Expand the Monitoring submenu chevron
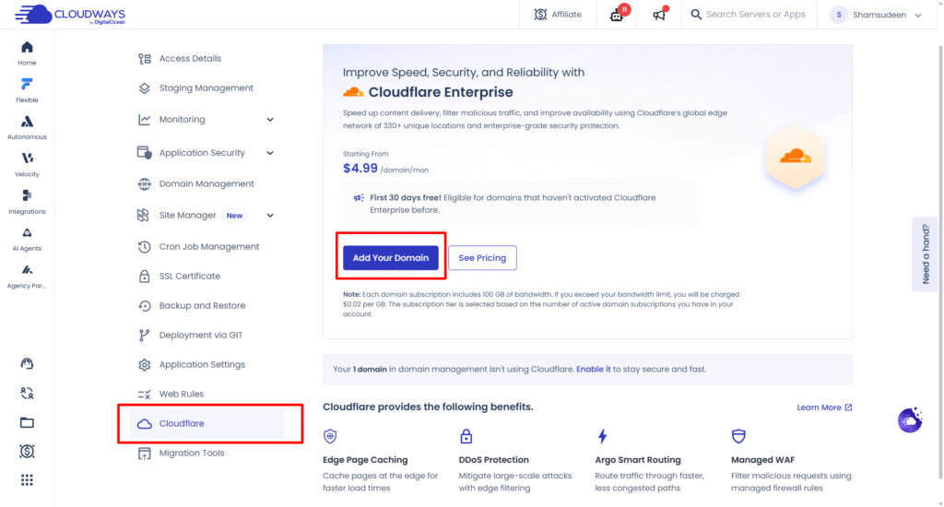The width and height of the screenshot is (944, 507). click(270, 120)
